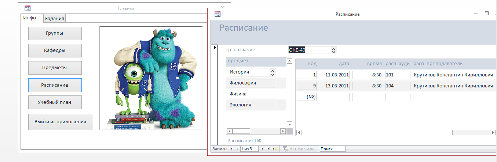Viewport: 497px width, 162px height.
Task: Open the ОКЕ-40 group combo box arrow
Action: click(333, 50)
